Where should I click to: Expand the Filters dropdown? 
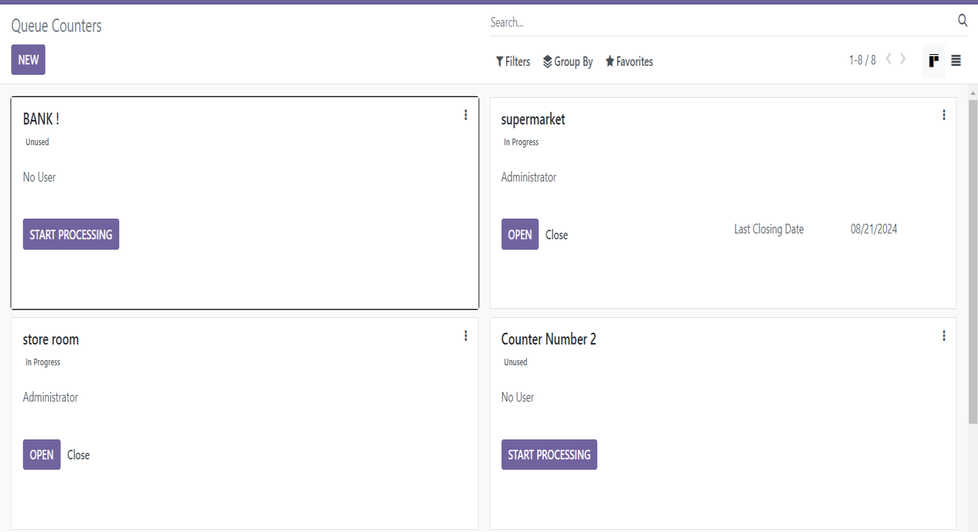coord(513,61)
